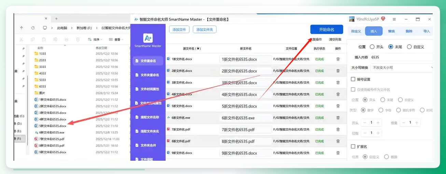Enable the 扩展名 checkbox

pyautogui.click(x=353, y=146)
